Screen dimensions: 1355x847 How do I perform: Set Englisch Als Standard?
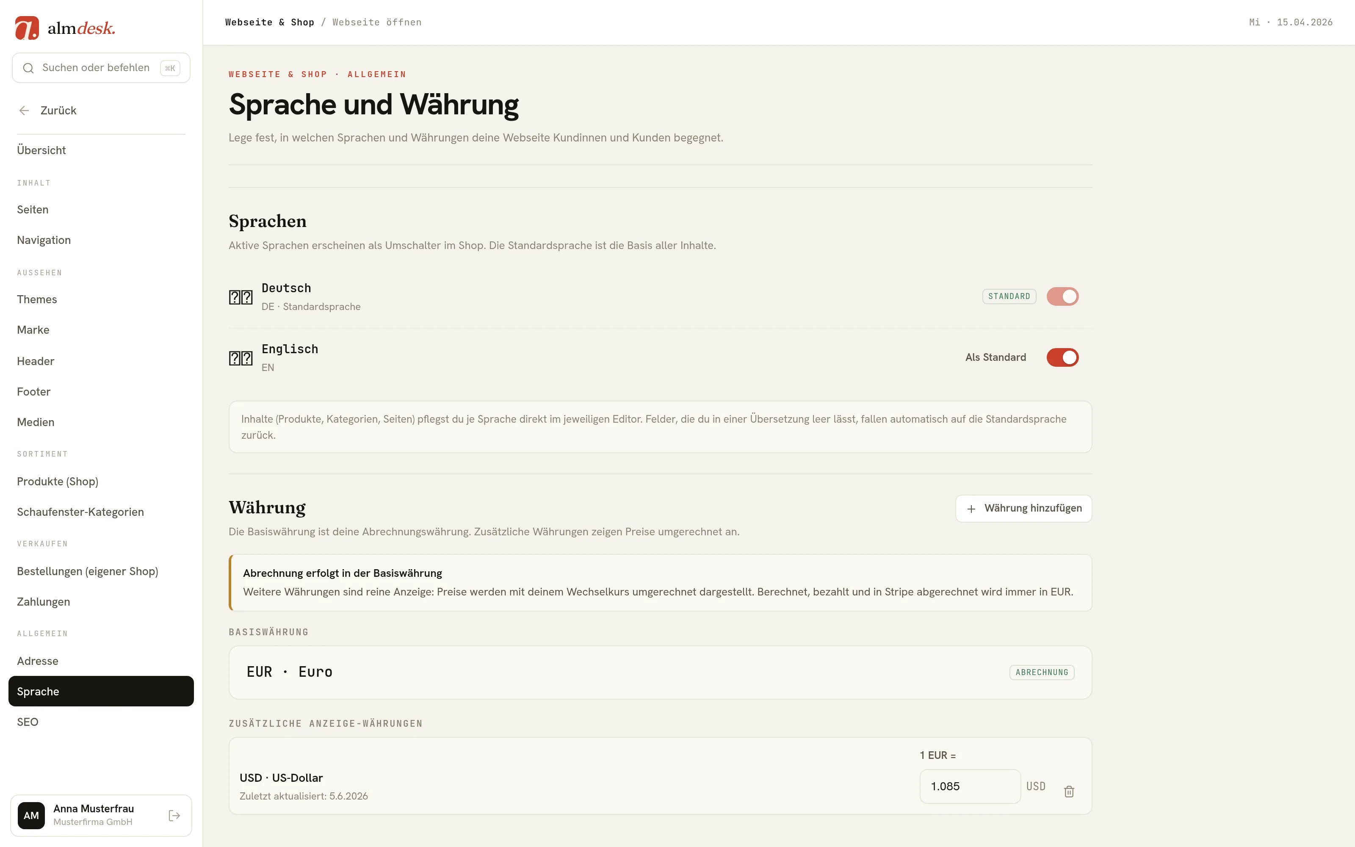[996, 357]
